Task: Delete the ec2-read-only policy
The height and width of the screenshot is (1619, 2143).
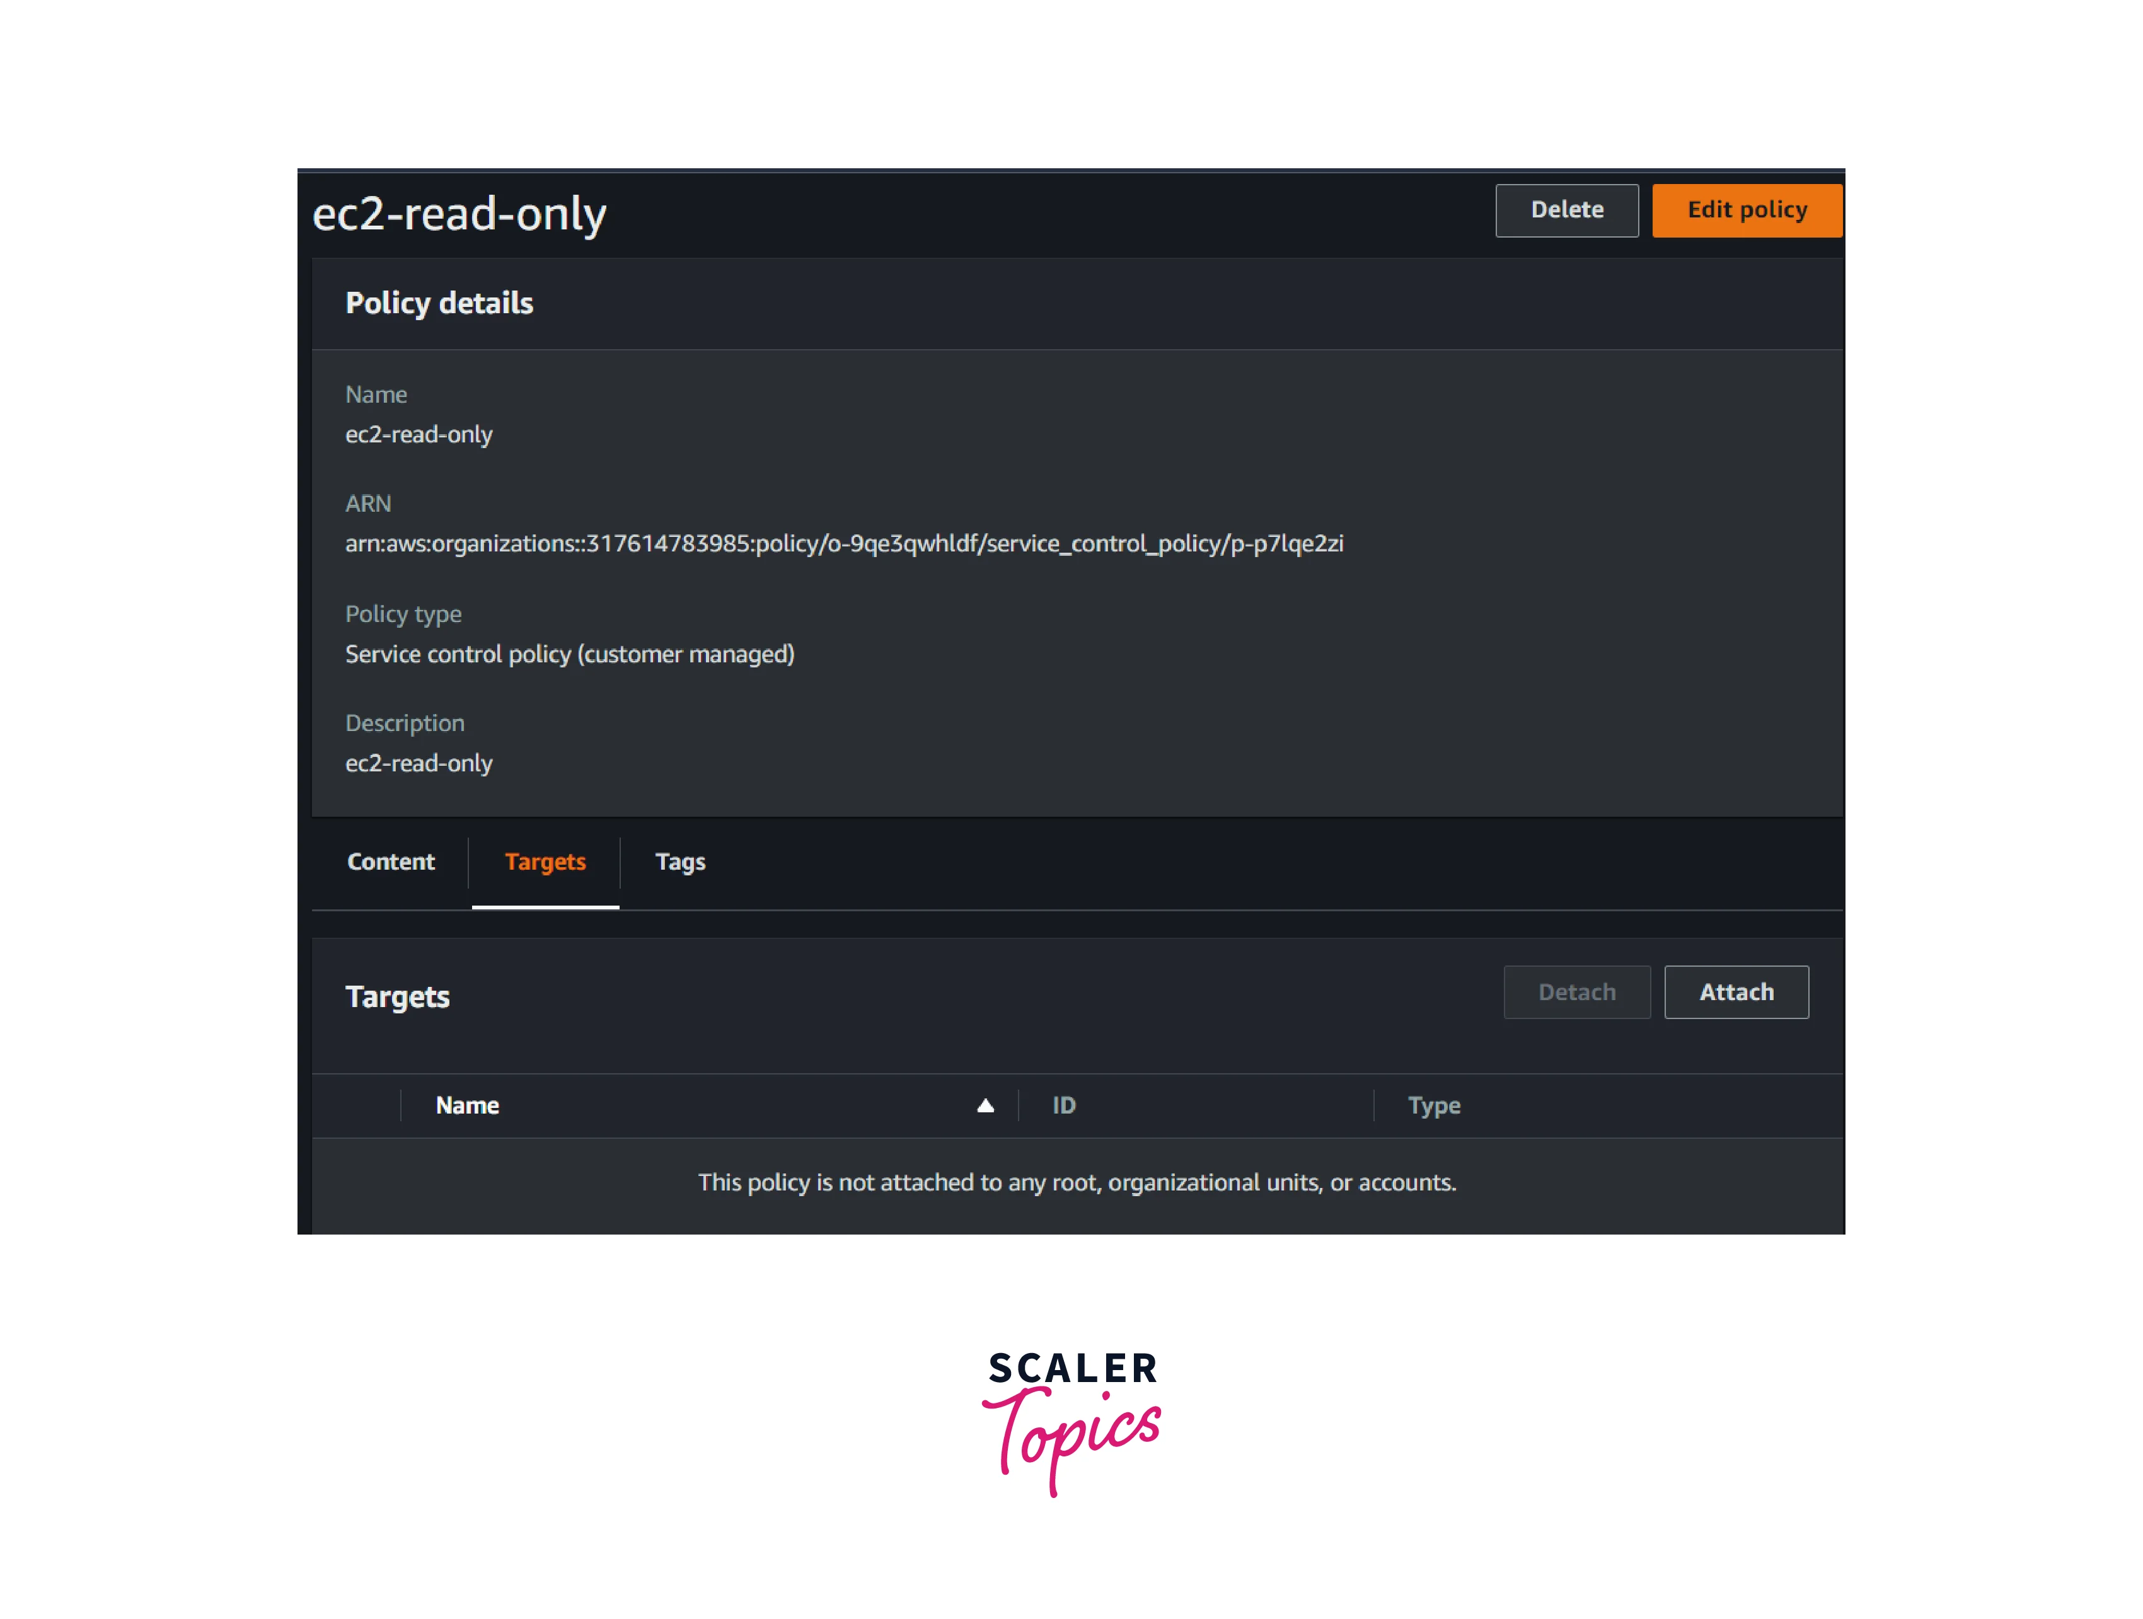Action: point(1566,210)
